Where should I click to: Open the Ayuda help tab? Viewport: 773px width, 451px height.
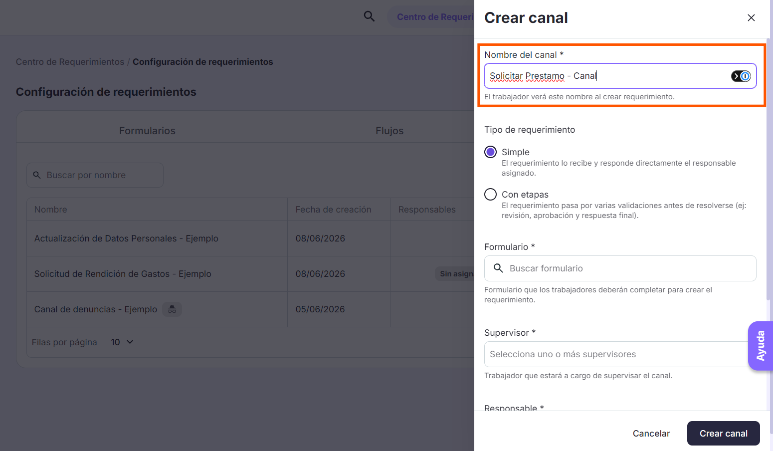point(761,346)
